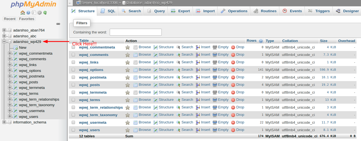Click Drop icon for wpwj_term_relationships

point(233,108)
